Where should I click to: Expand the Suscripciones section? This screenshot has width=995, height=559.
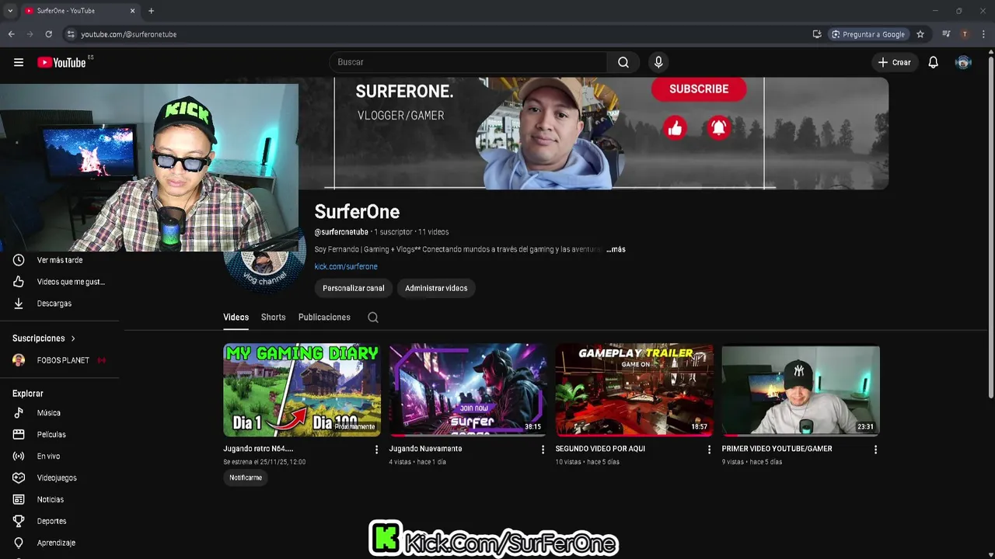(44, 339)
